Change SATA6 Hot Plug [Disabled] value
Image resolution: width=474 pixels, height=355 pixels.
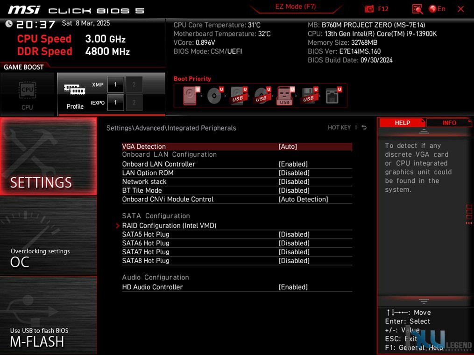click(294, 244)
